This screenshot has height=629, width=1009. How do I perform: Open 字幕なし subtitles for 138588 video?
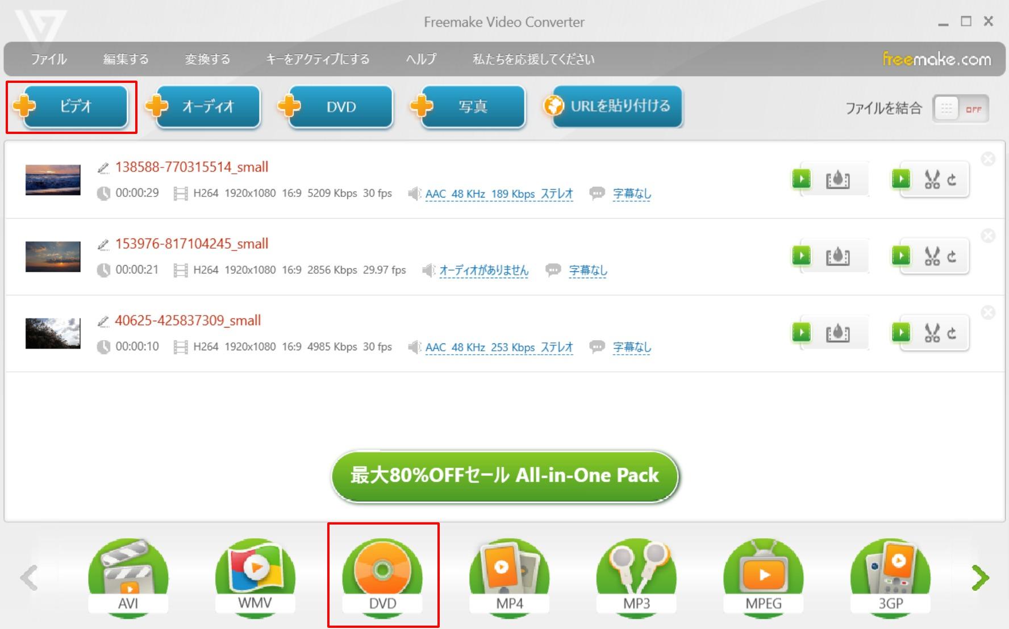pyautogui.click(x=632, y=194)
